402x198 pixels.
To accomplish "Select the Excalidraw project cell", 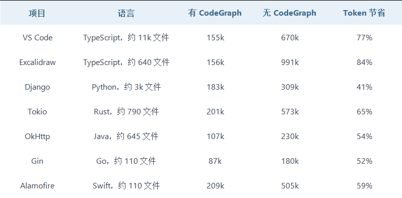I will pyautogui.click(x=37, y=62).
